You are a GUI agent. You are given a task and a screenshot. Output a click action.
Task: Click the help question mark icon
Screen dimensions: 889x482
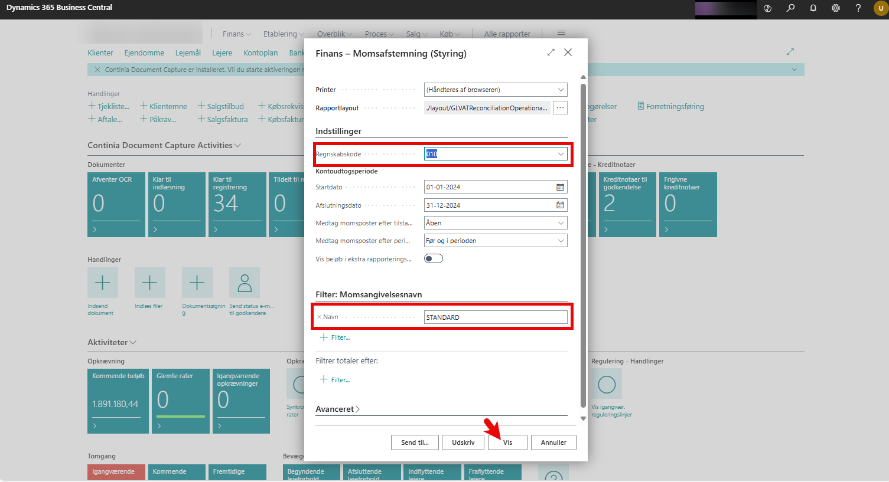pyautogui.click(x=858, y=8)
